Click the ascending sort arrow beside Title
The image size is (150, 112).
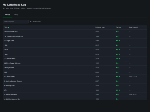[9, 27]
